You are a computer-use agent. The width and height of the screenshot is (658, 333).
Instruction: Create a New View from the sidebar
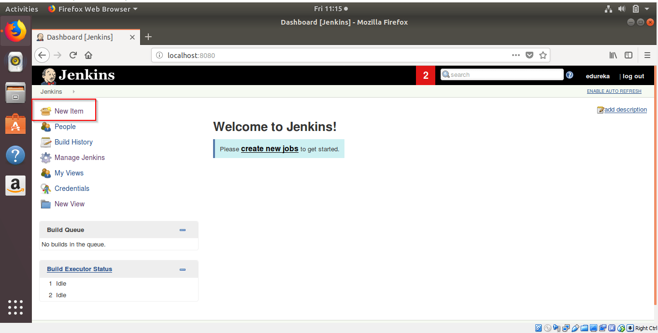pos(69,203)
